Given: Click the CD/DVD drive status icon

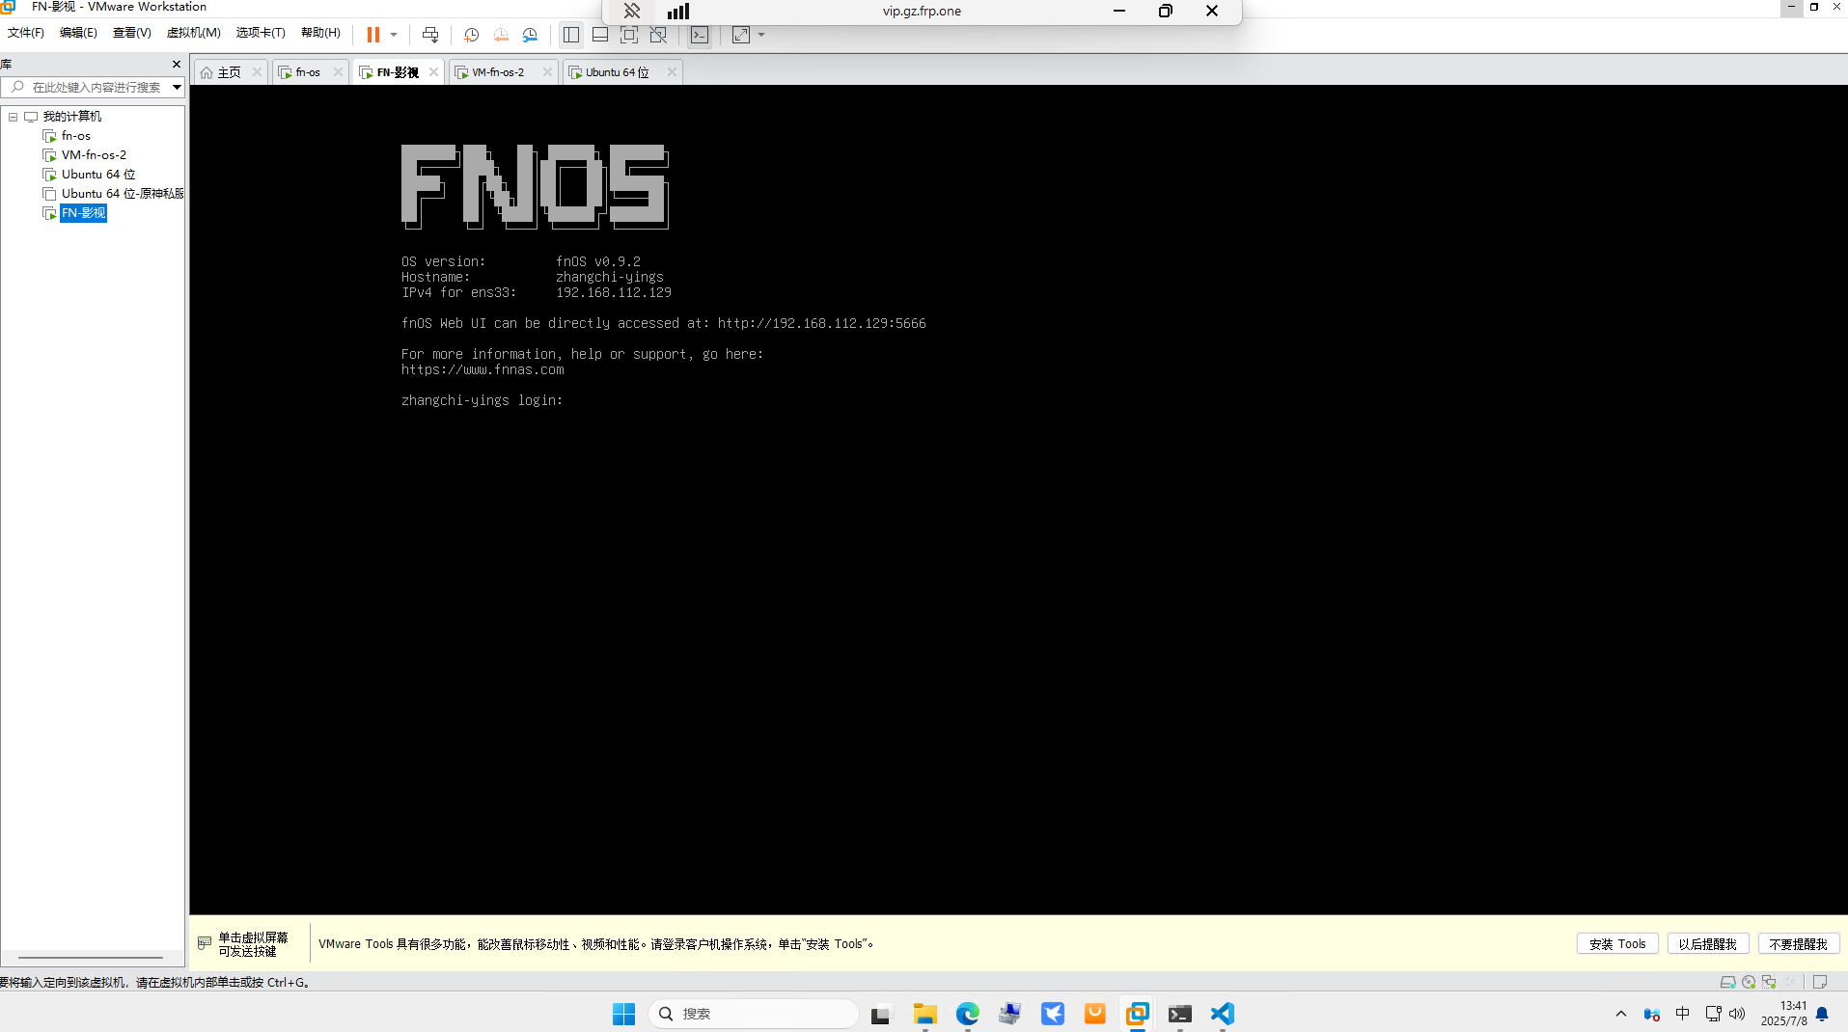Looking at the screenshot, I should click(1749, 982).
